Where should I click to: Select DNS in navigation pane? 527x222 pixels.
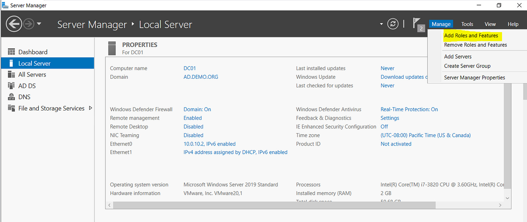pos(24,97)
